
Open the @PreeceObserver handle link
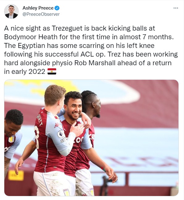pos(41,14)
